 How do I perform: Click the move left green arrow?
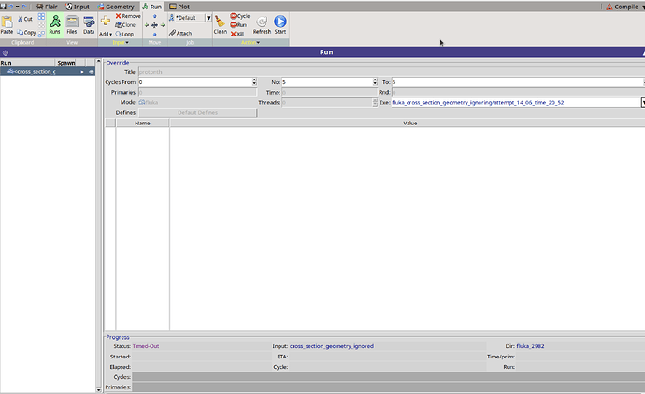tap(147, 25)
